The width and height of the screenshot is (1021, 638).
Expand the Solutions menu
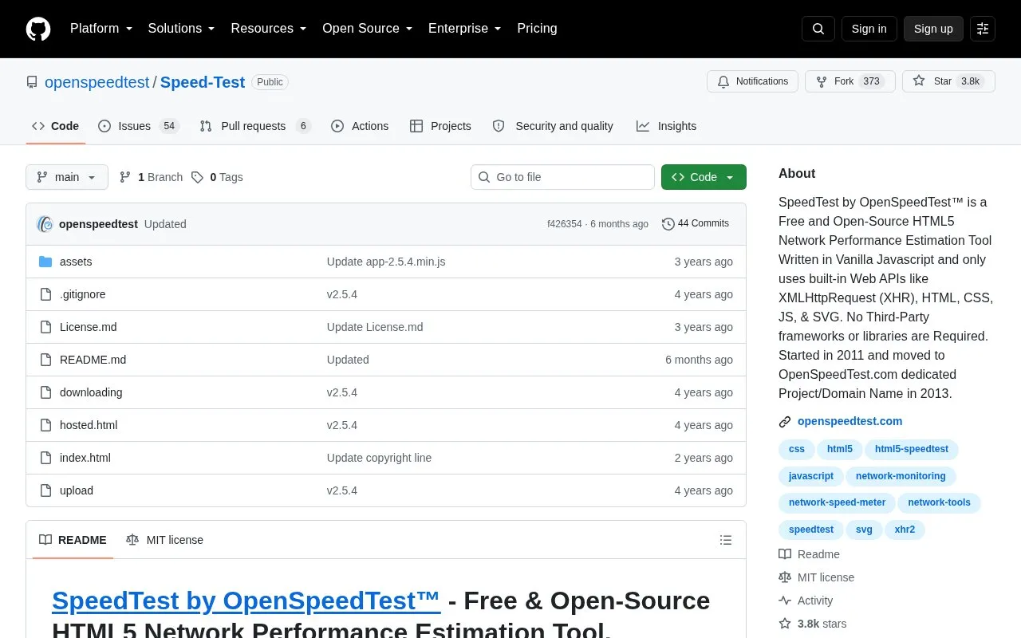(181, 29)
